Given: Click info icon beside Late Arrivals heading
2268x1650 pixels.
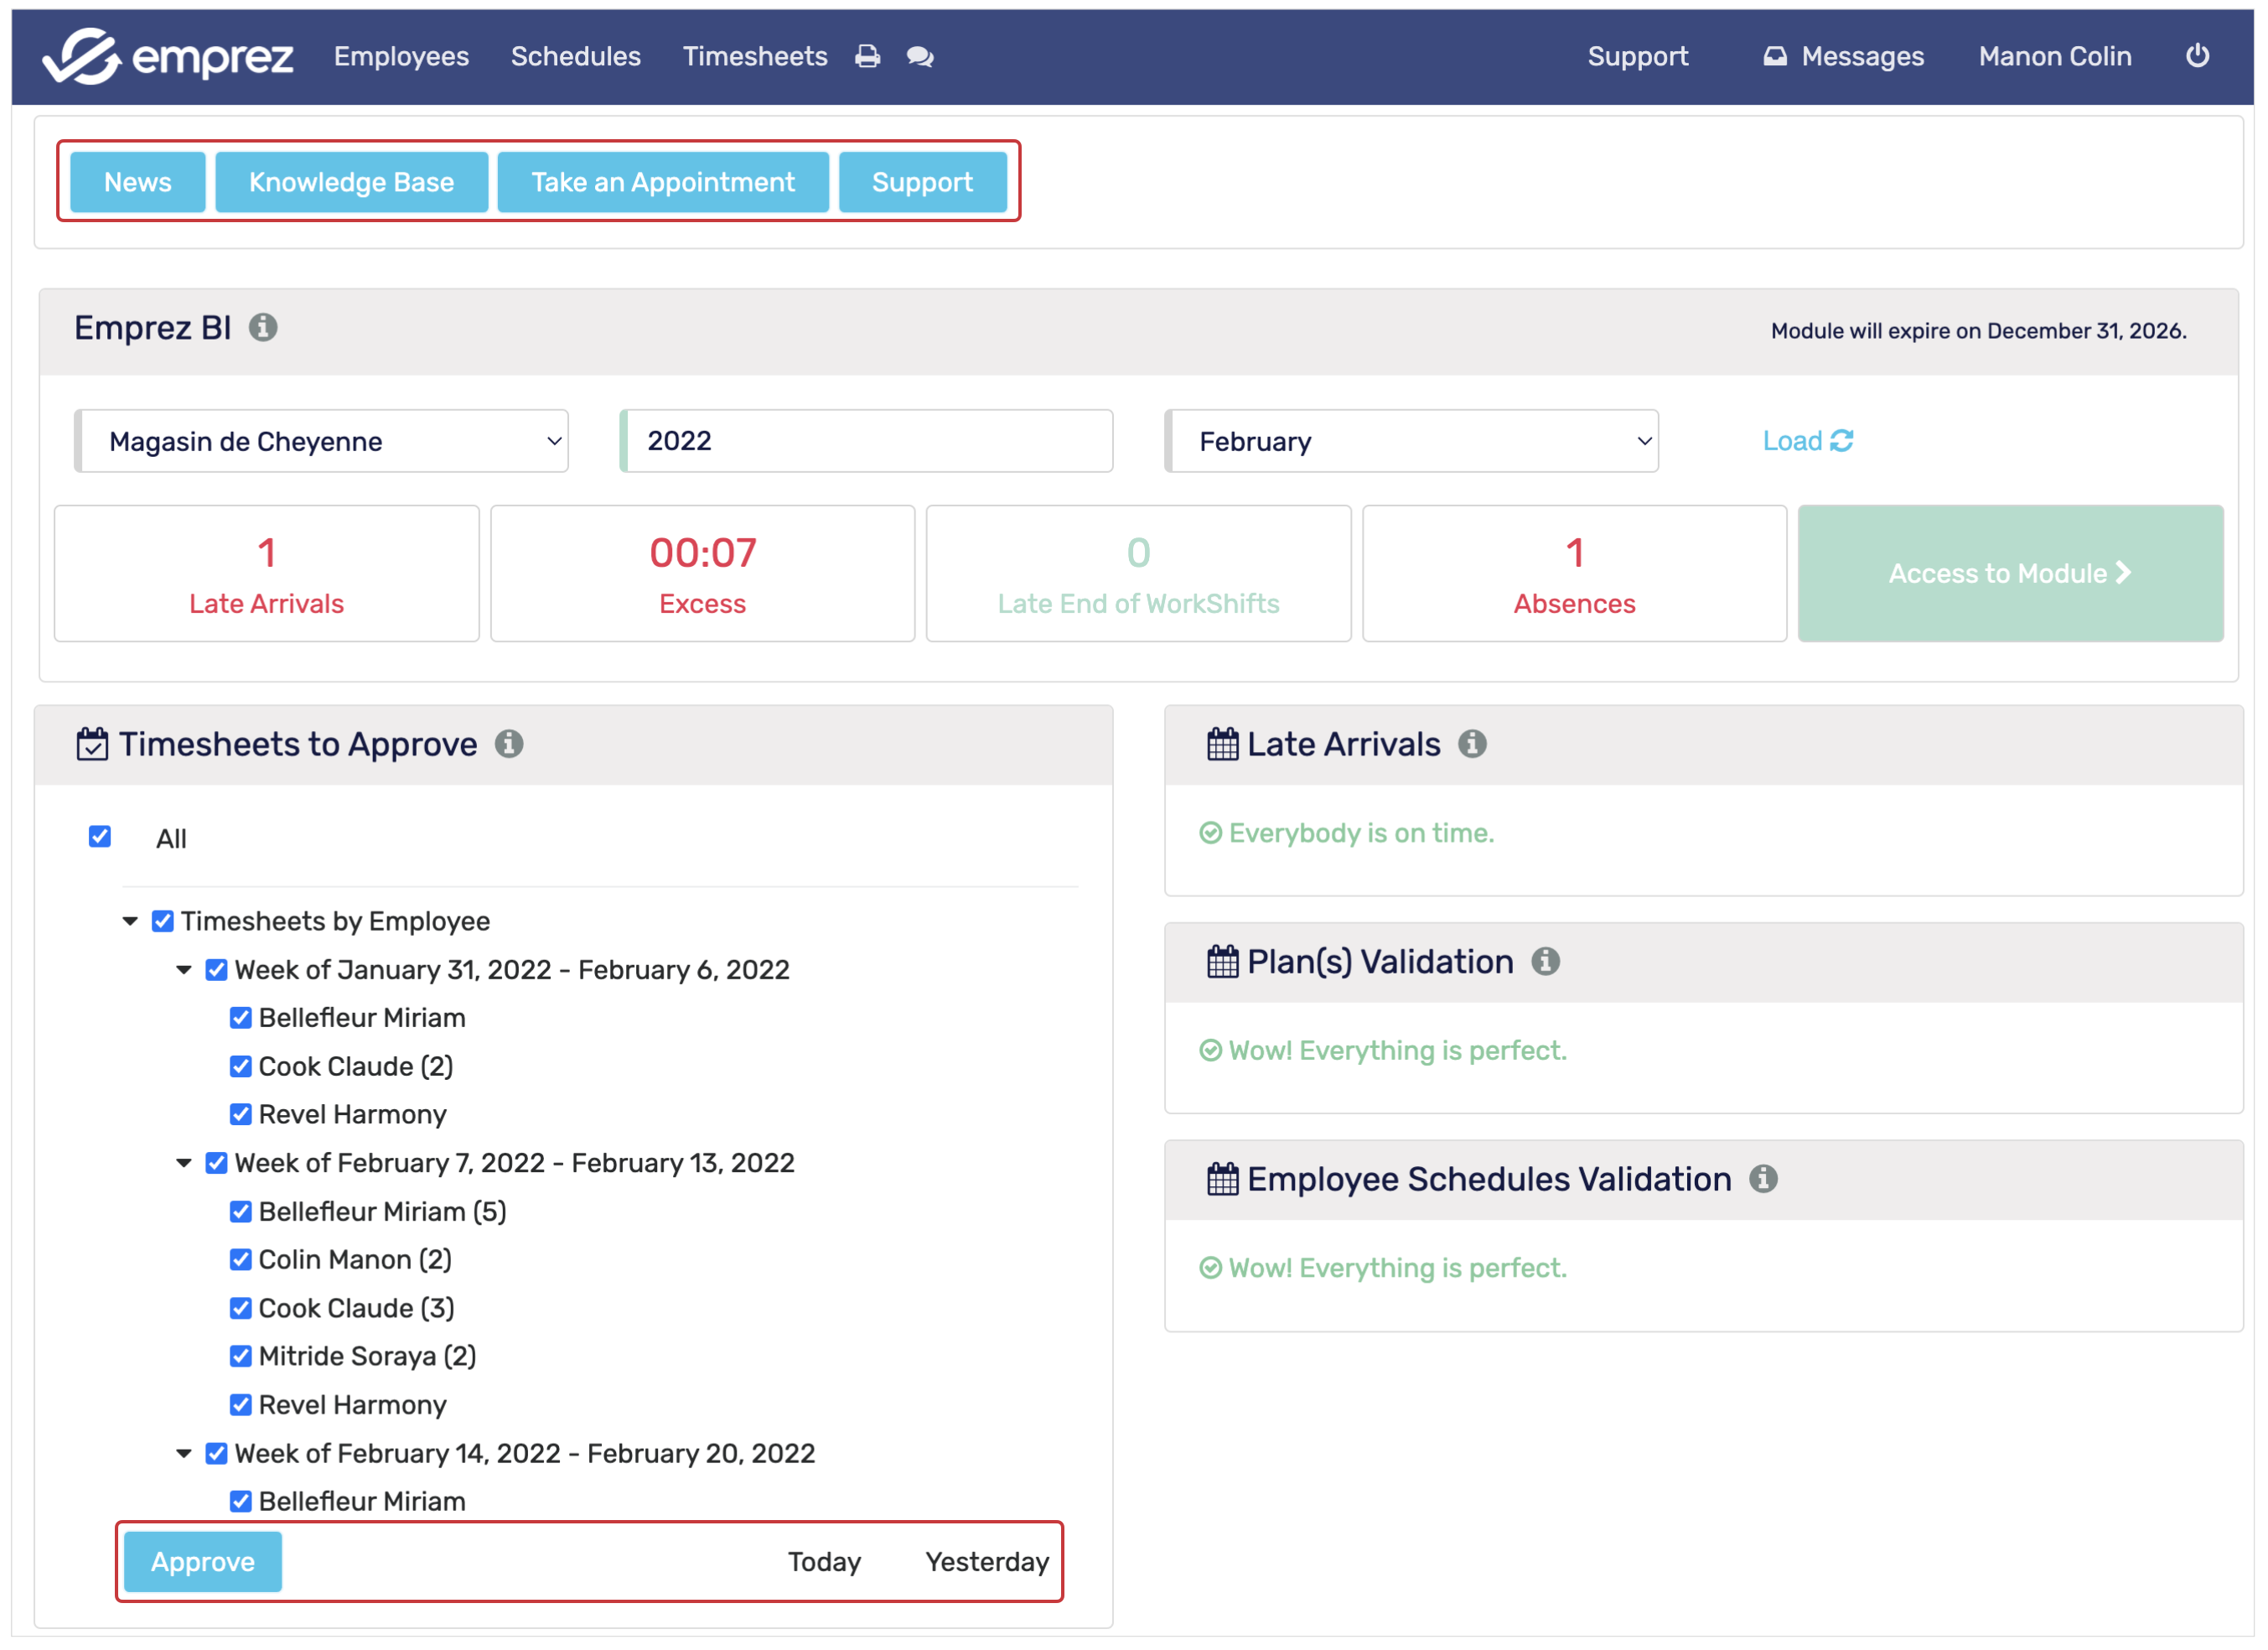Looking at the screenshot, I should coord(1472,744).
